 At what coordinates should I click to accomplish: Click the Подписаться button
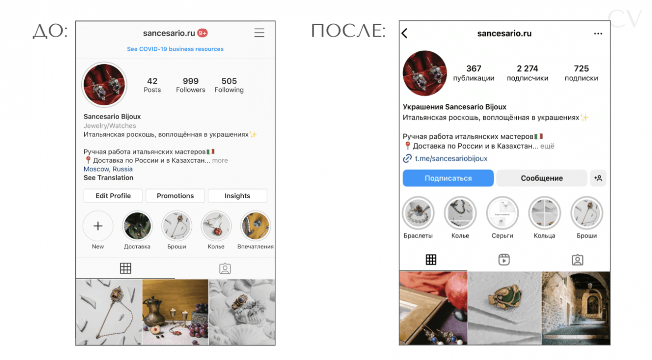coord(448,178)
